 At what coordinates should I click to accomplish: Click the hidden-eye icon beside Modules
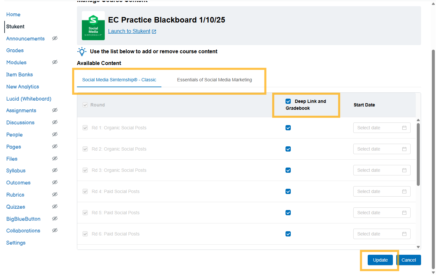click(x=55, y=62)
